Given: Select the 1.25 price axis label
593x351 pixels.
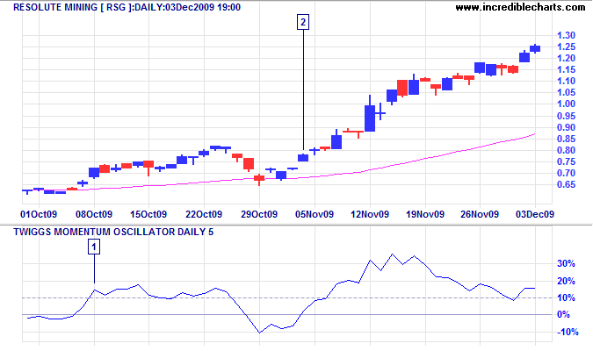Looking at the screenshot, I should click(566, 47).
